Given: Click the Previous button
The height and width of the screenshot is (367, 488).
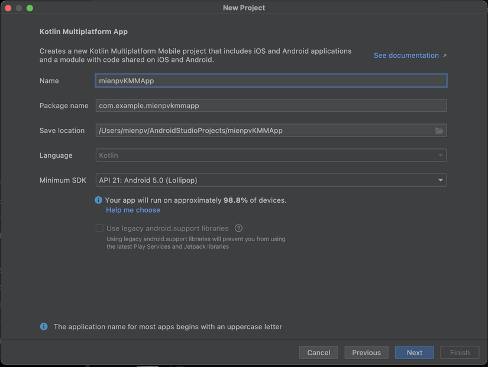Looking at the screenshot, I should 366,352.
